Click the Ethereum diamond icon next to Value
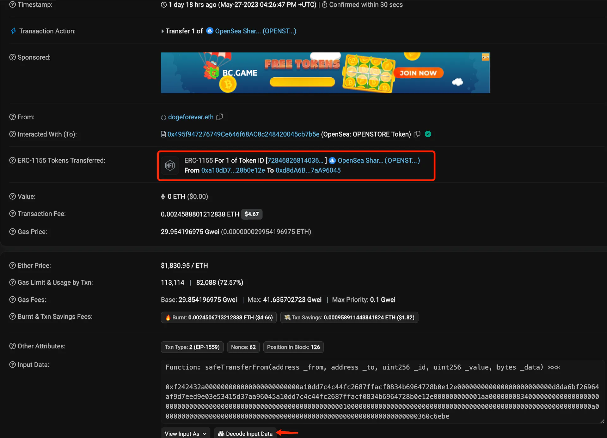This screenshot has height=438, width=607. tap(163, 197)
